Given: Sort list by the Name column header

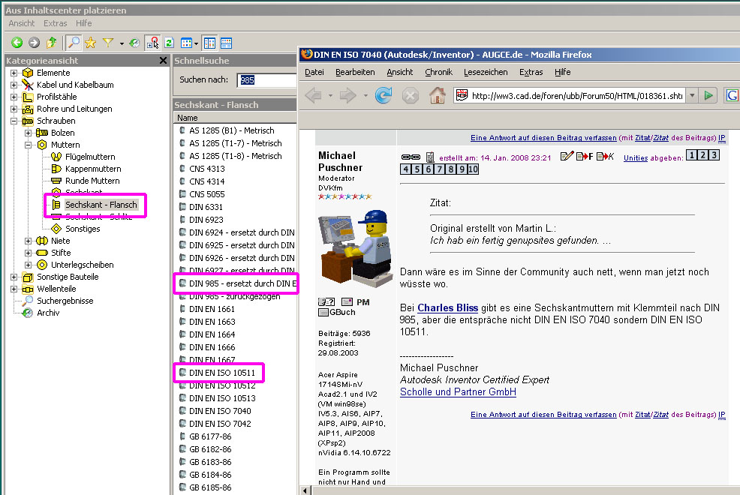Looking at the screenshot, I should point(235,118).
